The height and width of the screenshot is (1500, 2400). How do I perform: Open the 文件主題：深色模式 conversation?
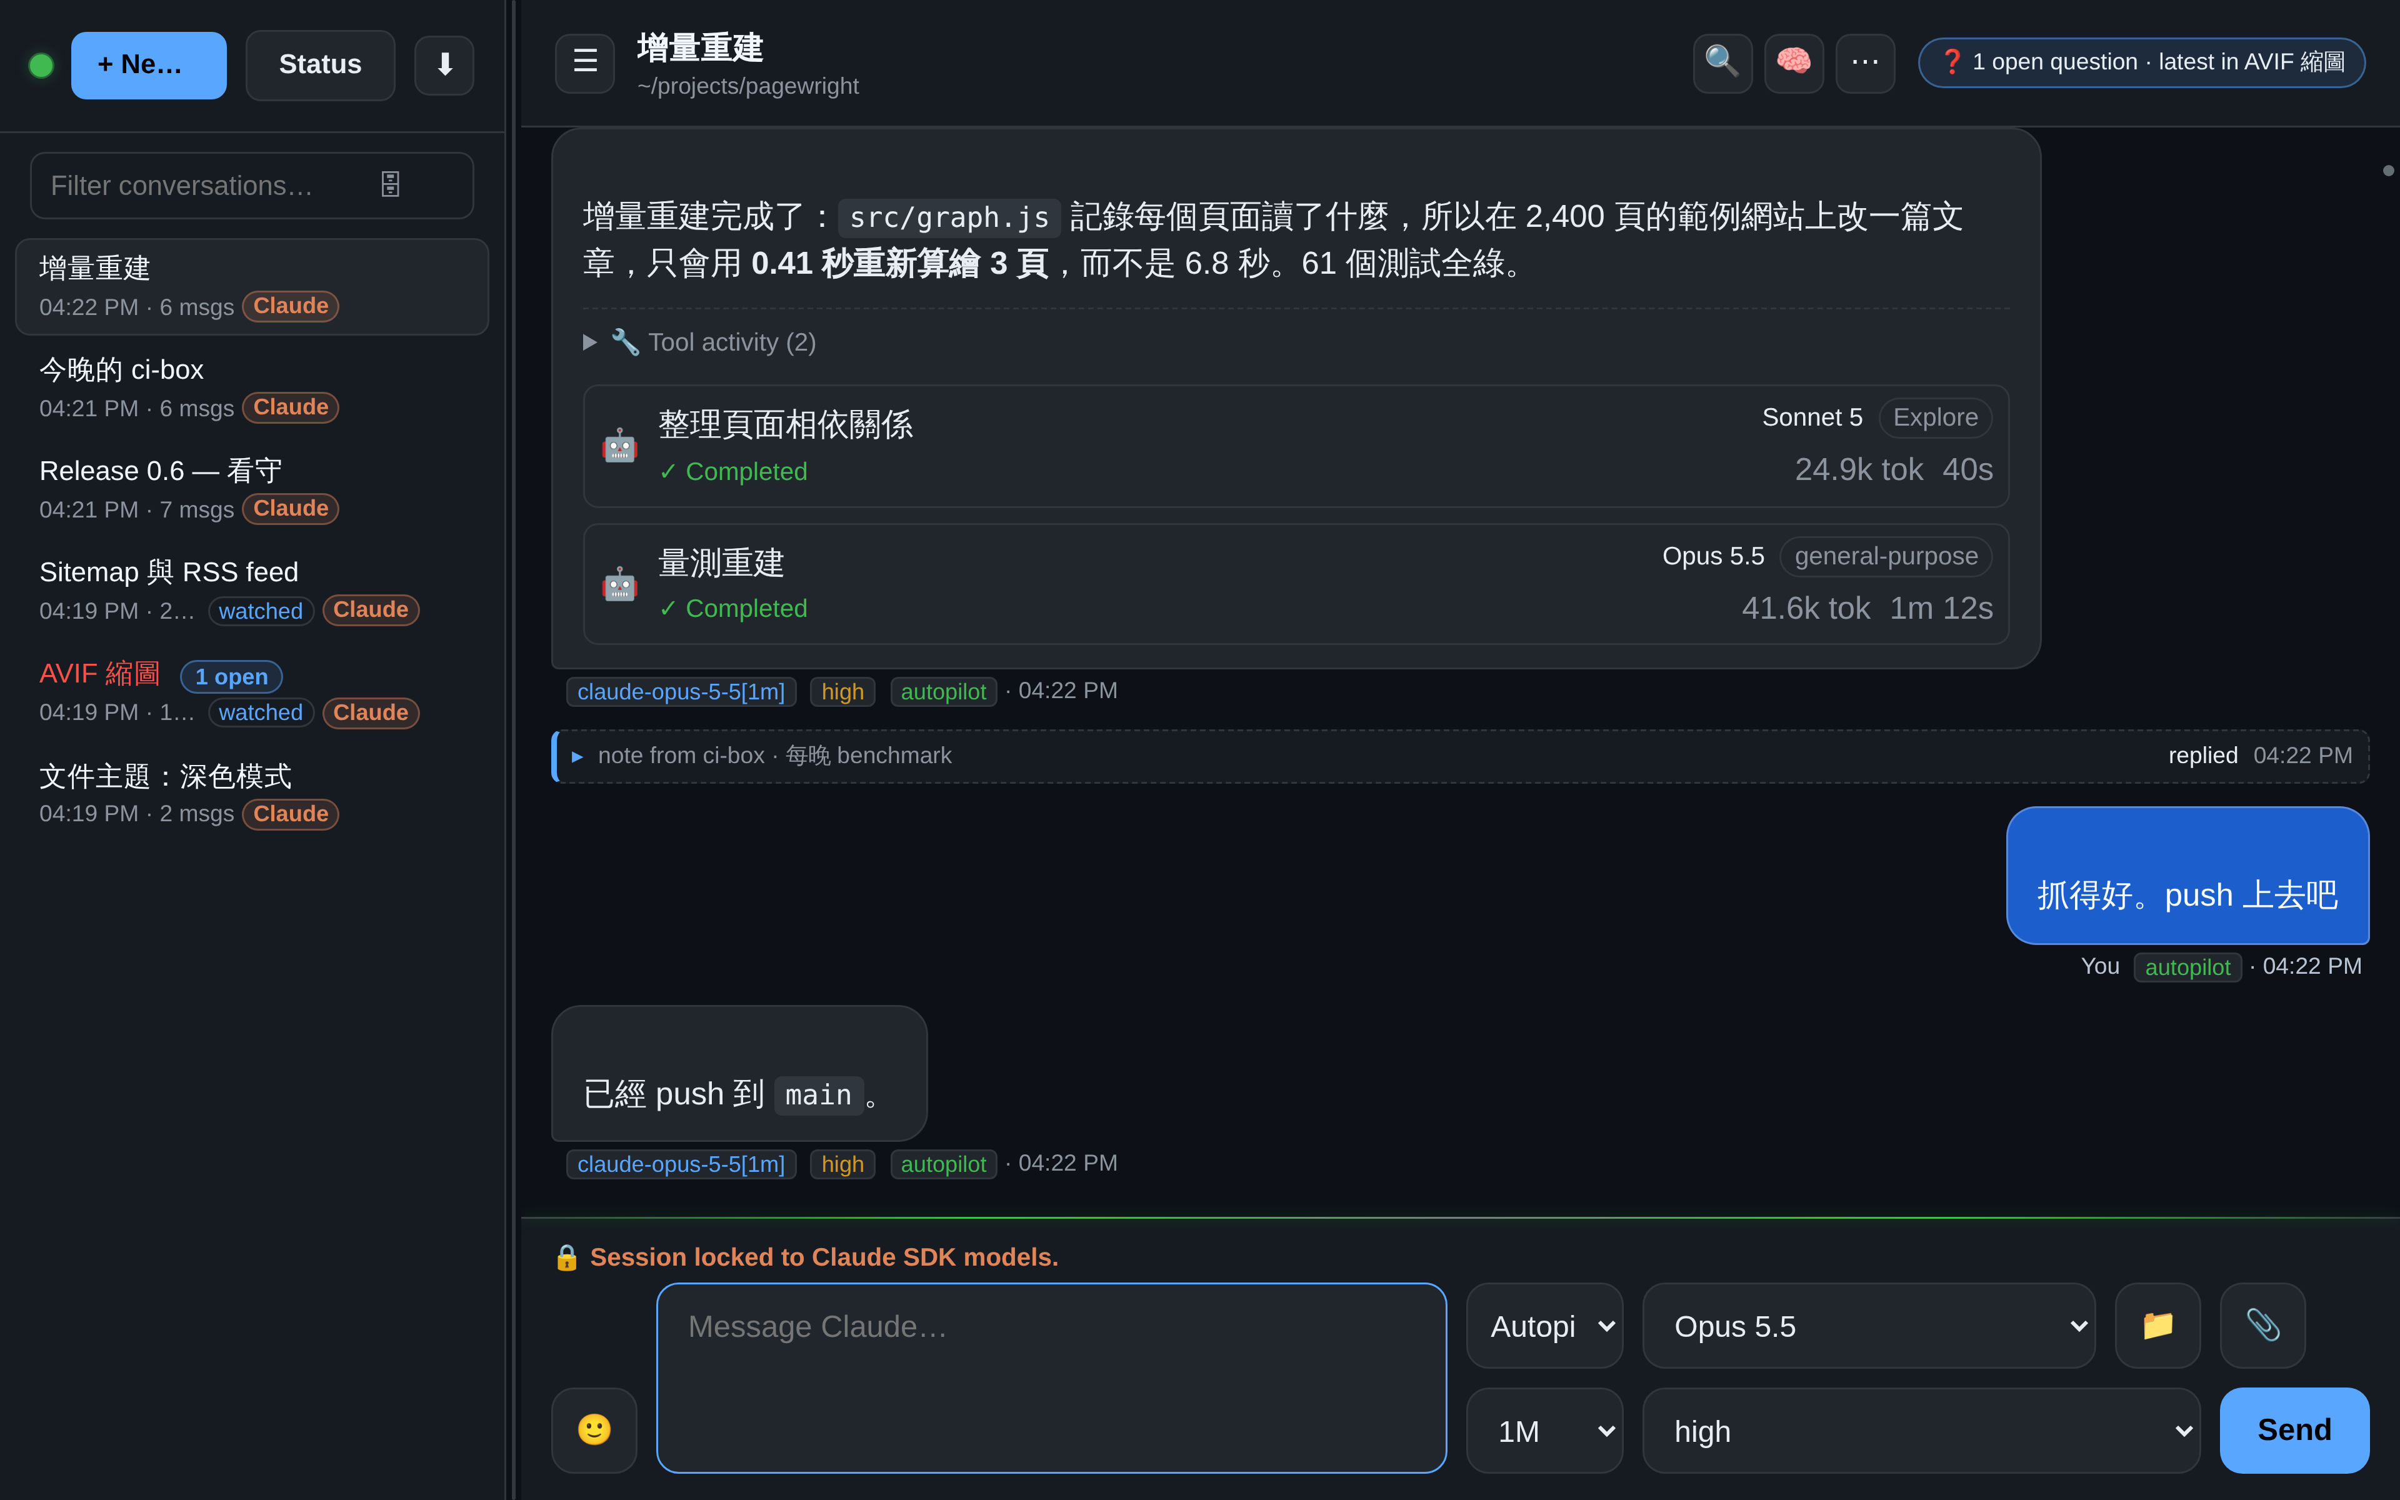[x=252, y=794]
